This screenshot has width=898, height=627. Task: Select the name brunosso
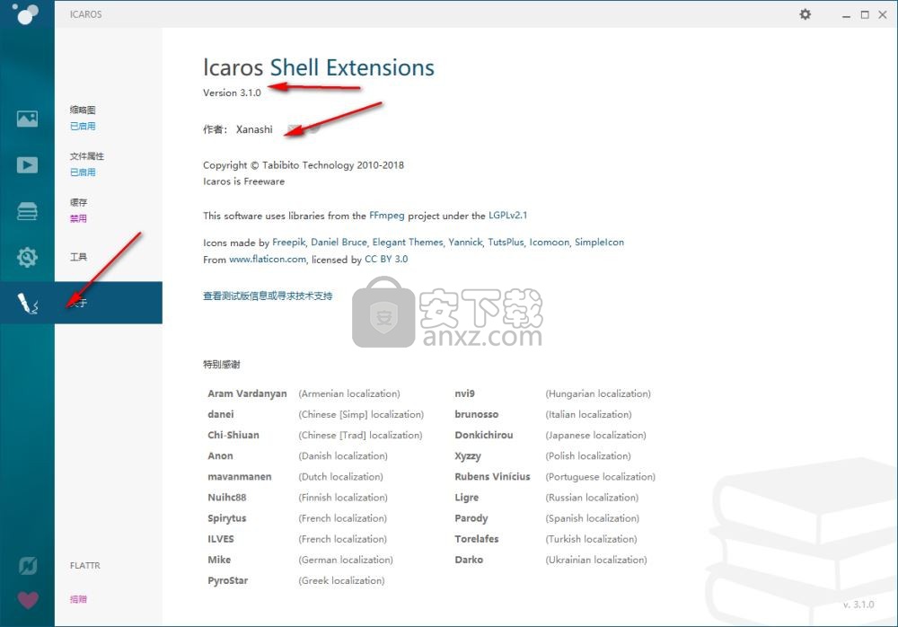[x=477, y=414]
